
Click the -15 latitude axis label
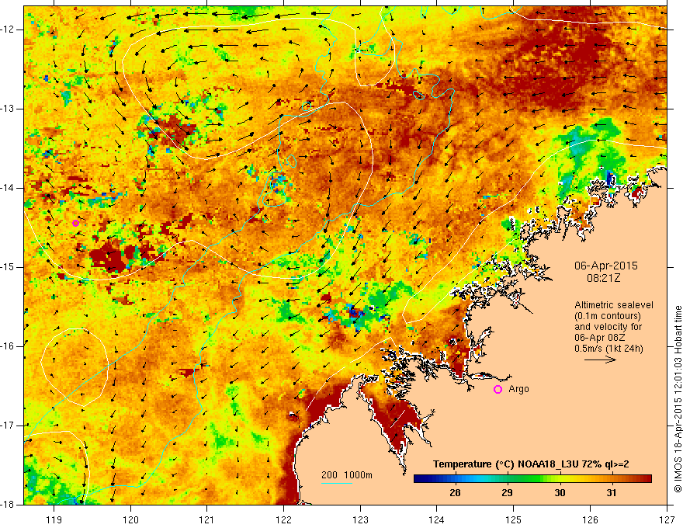pyautogui.click(x=8, y=267)
